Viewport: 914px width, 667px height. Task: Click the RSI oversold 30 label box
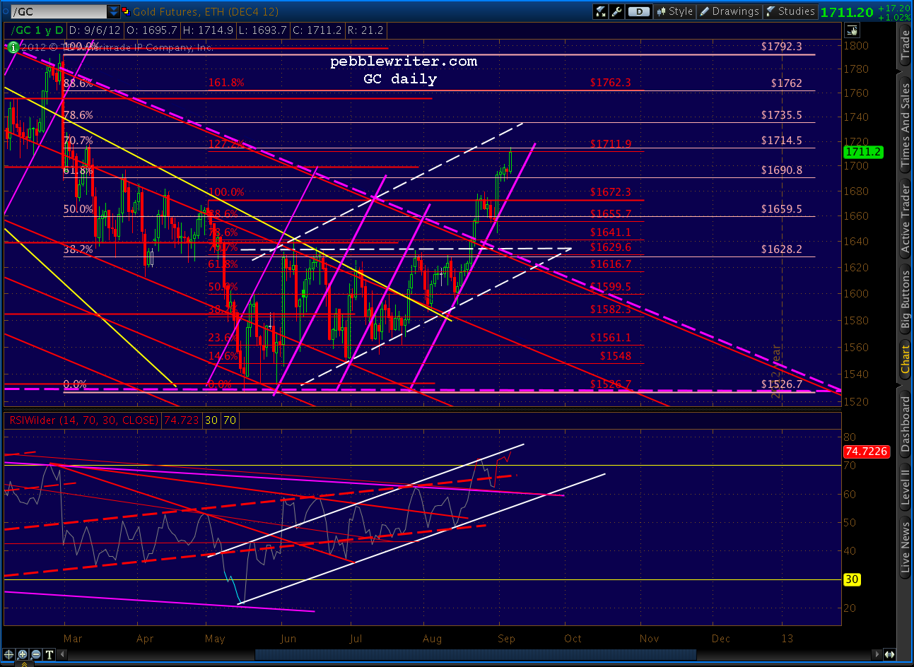pos(211,420)
